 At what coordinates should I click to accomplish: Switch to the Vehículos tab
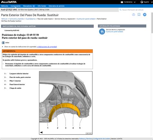5,6
